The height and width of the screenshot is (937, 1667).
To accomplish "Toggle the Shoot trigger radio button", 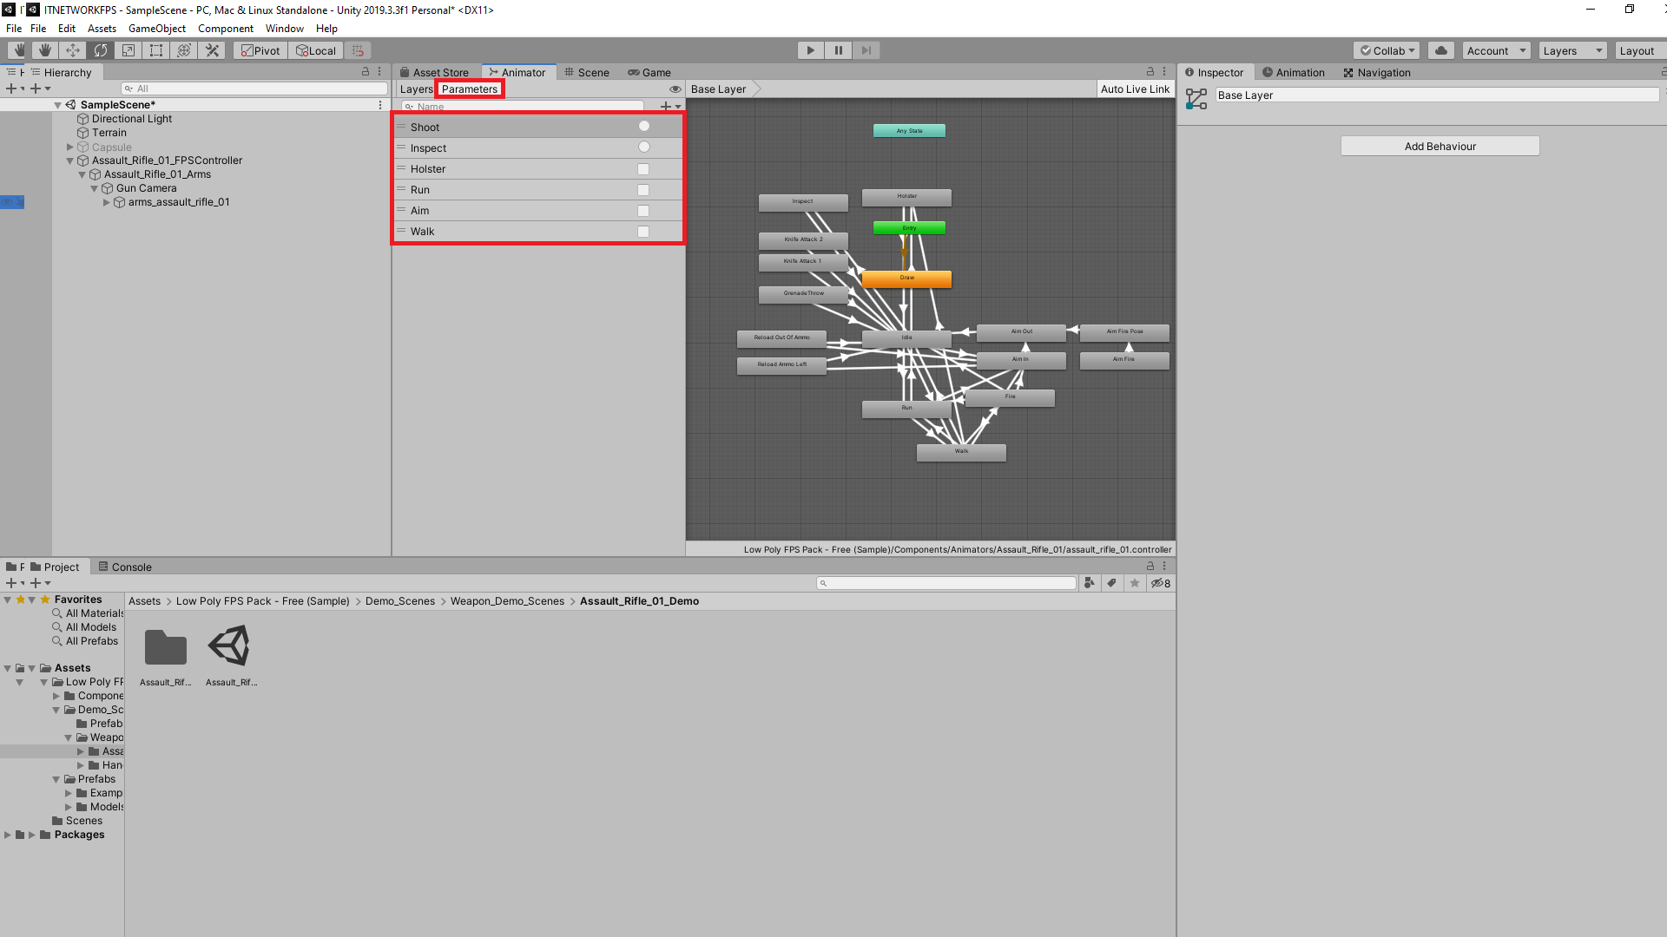I will pos(643,126).
